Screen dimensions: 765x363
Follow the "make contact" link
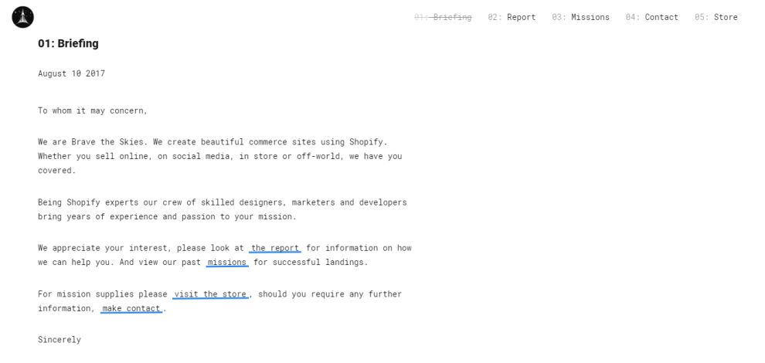(131, 309)
